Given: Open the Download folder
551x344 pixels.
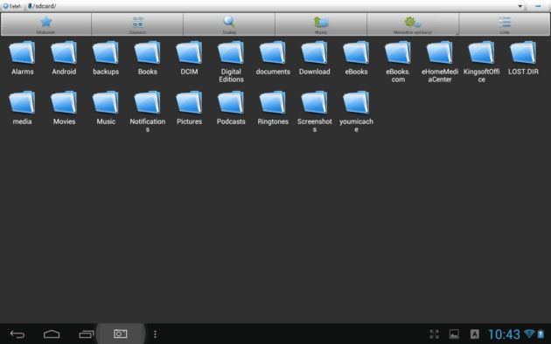Looking at the screenshot, I should pos(315,58).
